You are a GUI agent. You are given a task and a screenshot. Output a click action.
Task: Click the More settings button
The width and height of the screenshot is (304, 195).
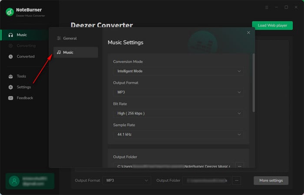point(271,181)
